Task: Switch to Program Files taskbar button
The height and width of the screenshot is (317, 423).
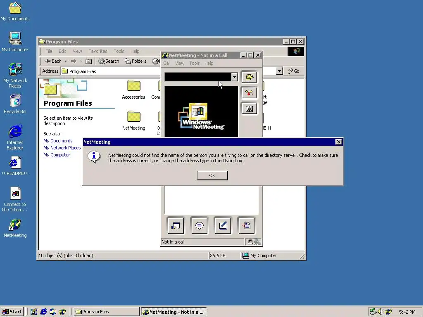Action: click(x=106, y=312)
